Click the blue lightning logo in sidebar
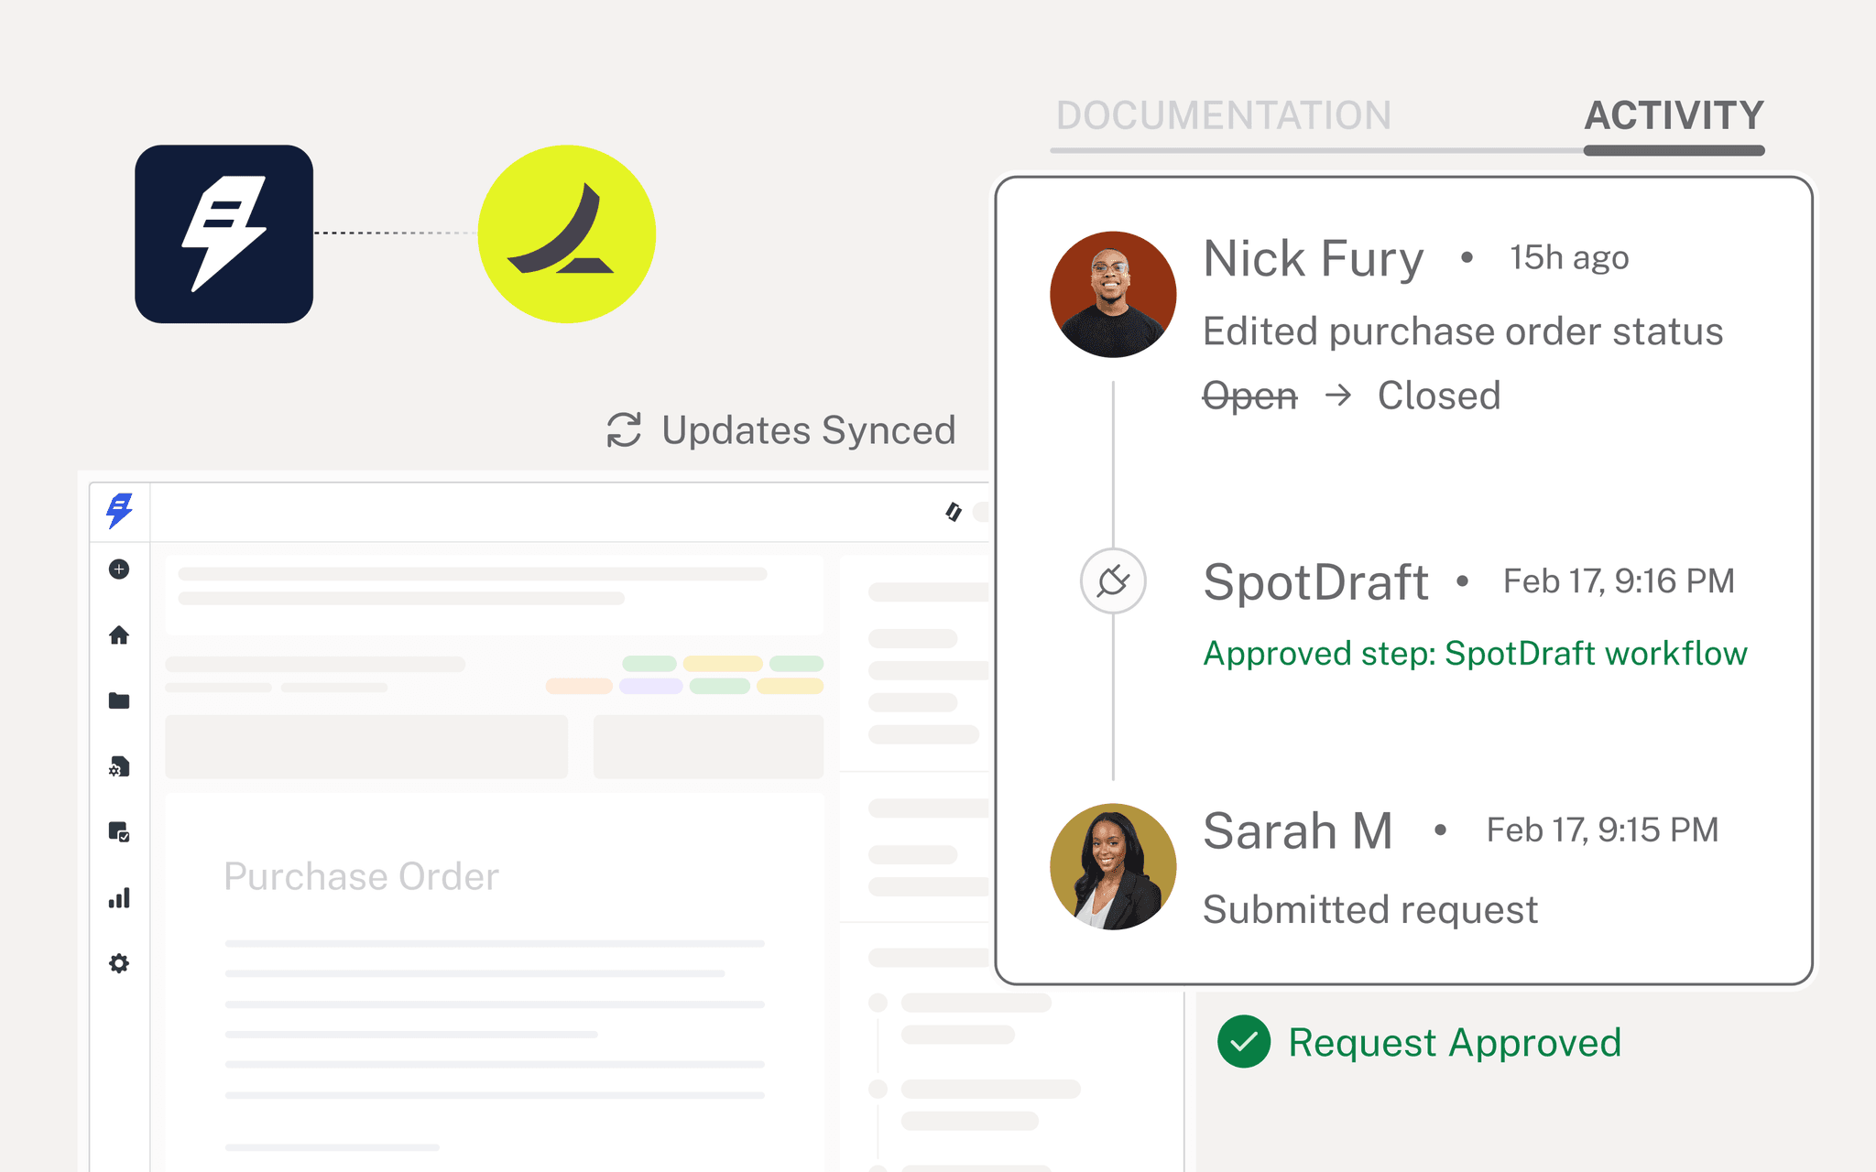1876x1172 pixels. [119, 510]
